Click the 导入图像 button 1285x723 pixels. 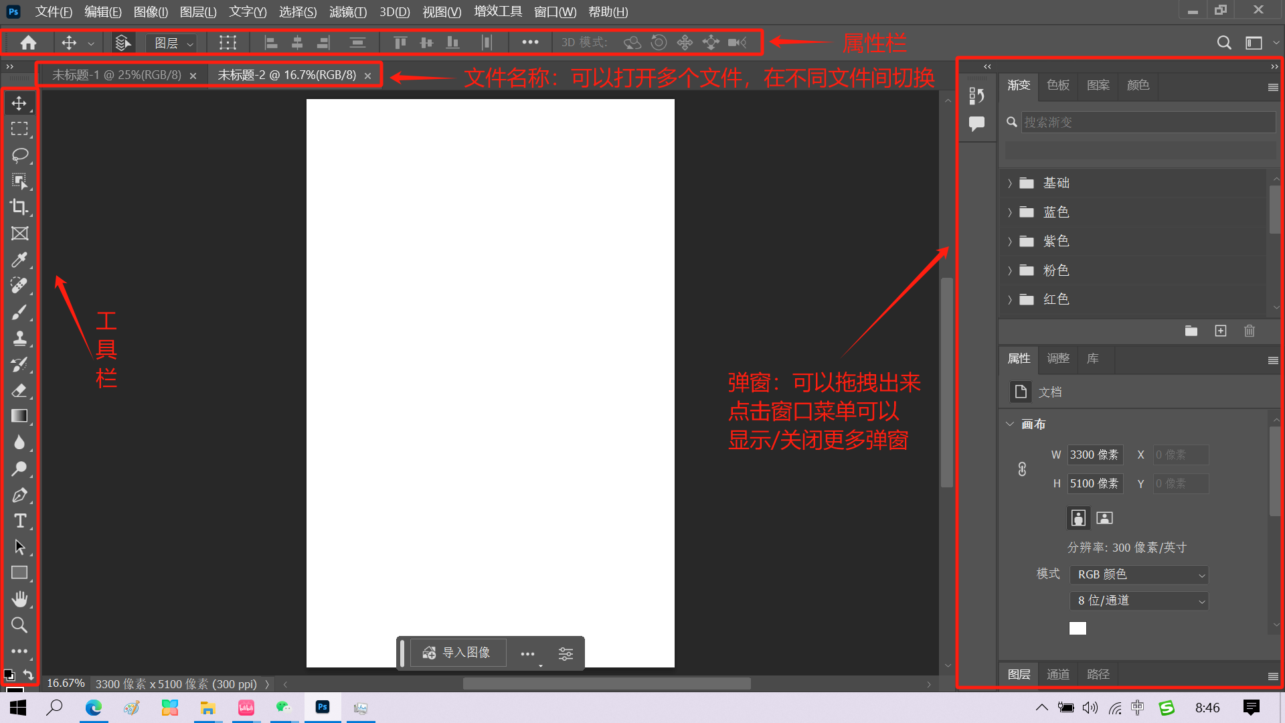[x=458, y=653]
